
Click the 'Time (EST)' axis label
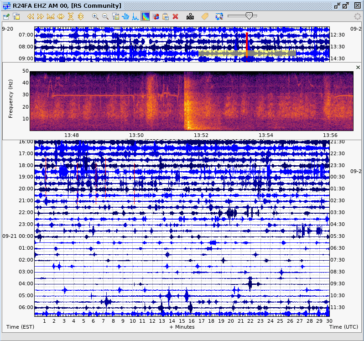[x=20, y=327]
